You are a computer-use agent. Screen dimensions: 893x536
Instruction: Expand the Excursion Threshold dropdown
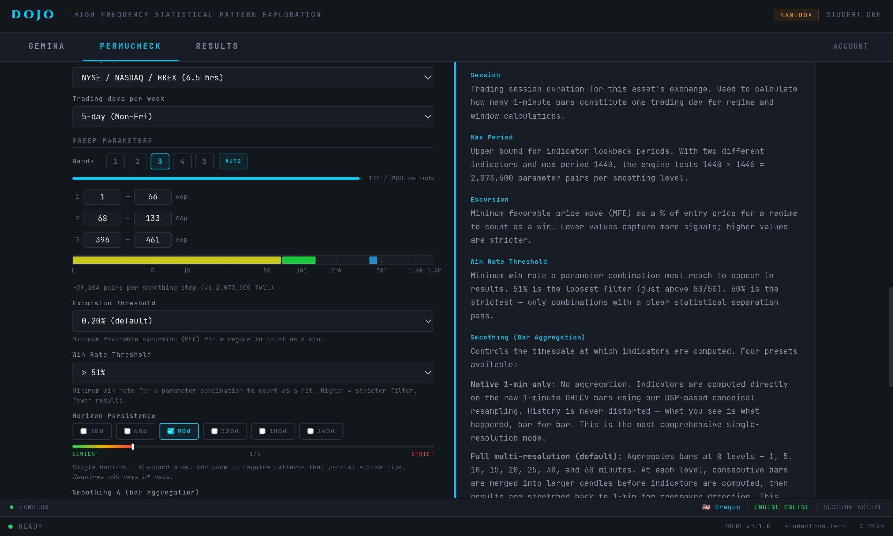point(253,321)
